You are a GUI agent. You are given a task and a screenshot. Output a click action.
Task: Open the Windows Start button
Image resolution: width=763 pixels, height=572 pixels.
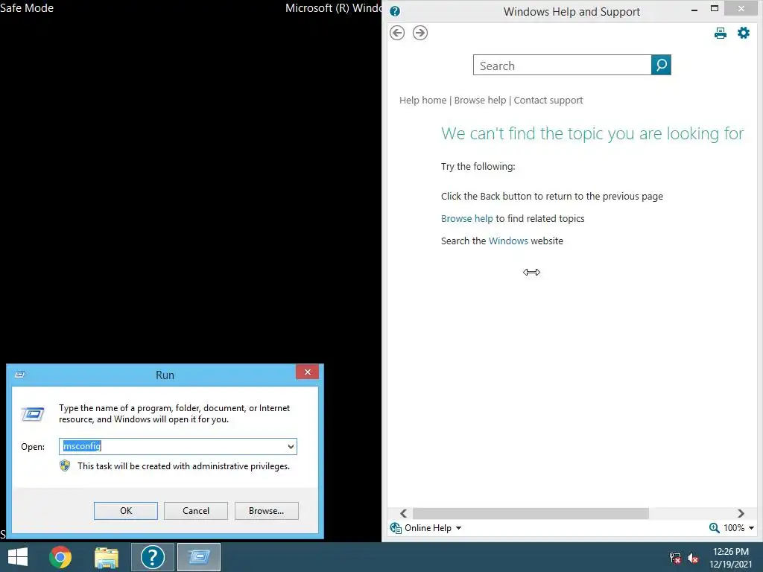point(18,557)
